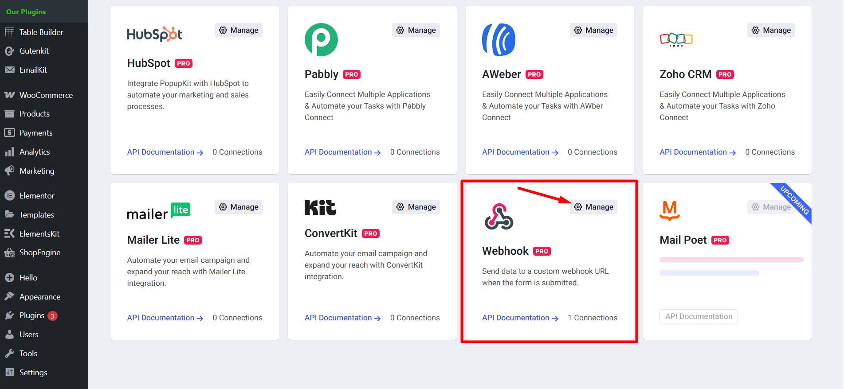Click the Pabbly green logo
The height and width of the screenshot is (389, 844).
pyautogui.click(x=321, y=39)
